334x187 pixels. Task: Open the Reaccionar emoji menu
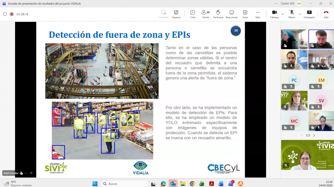[x=232, y=14]
